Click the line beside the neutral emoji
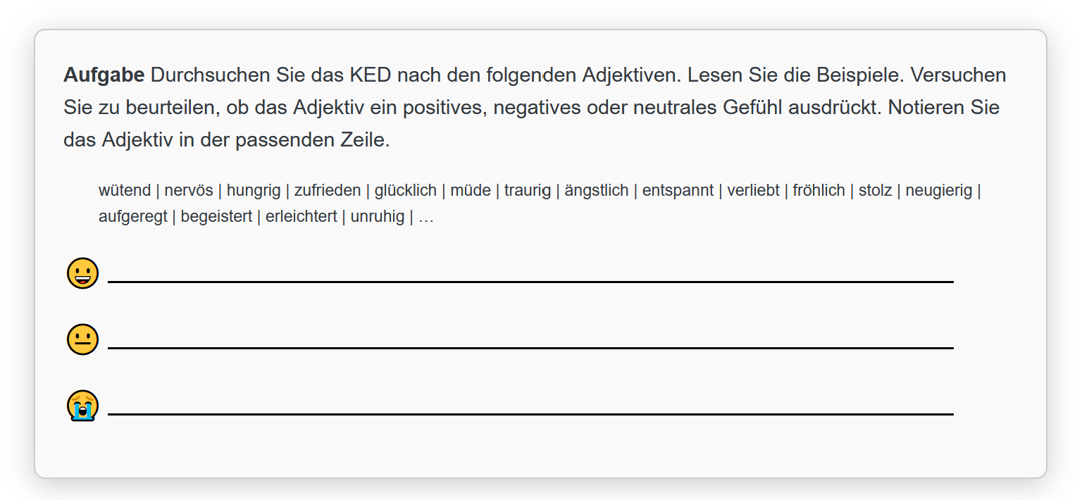This screenshot has width=1082, height=500. pyautogui.click(x=530, y=348)
